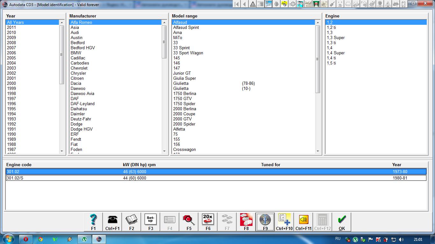
Task: Click the telephone Ctrl+F1 support icon
Action: pos(112,222)
